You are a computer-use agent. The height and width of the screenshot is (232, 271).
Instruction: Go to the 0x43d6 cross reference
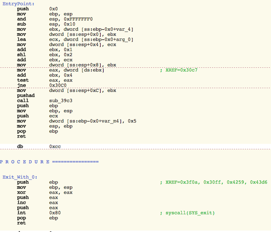point(259,182)
